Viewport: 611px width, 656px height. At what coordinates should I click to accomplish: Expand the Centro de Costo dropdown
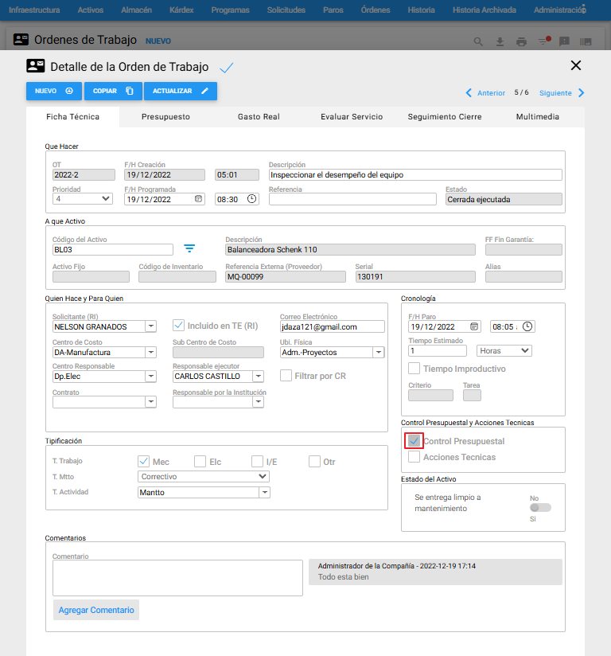point(151,352)
